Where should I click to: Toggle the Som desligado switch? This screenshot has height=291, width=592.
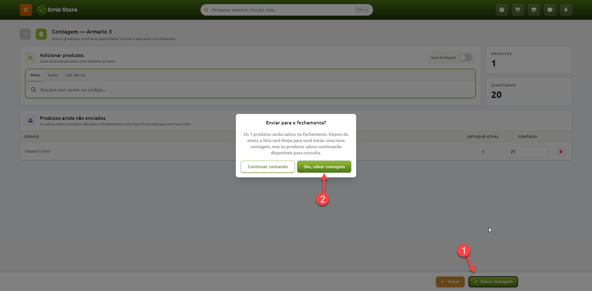click(465, 58)
